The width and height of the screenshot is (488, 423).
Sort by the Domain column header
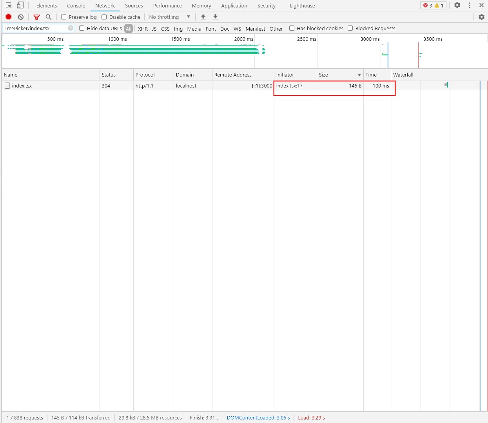point(193,75)
